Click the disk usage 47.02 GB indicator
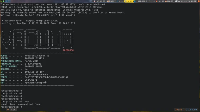Screen dimensions: 200x112 pyautogui.click(x=100, y=1)
